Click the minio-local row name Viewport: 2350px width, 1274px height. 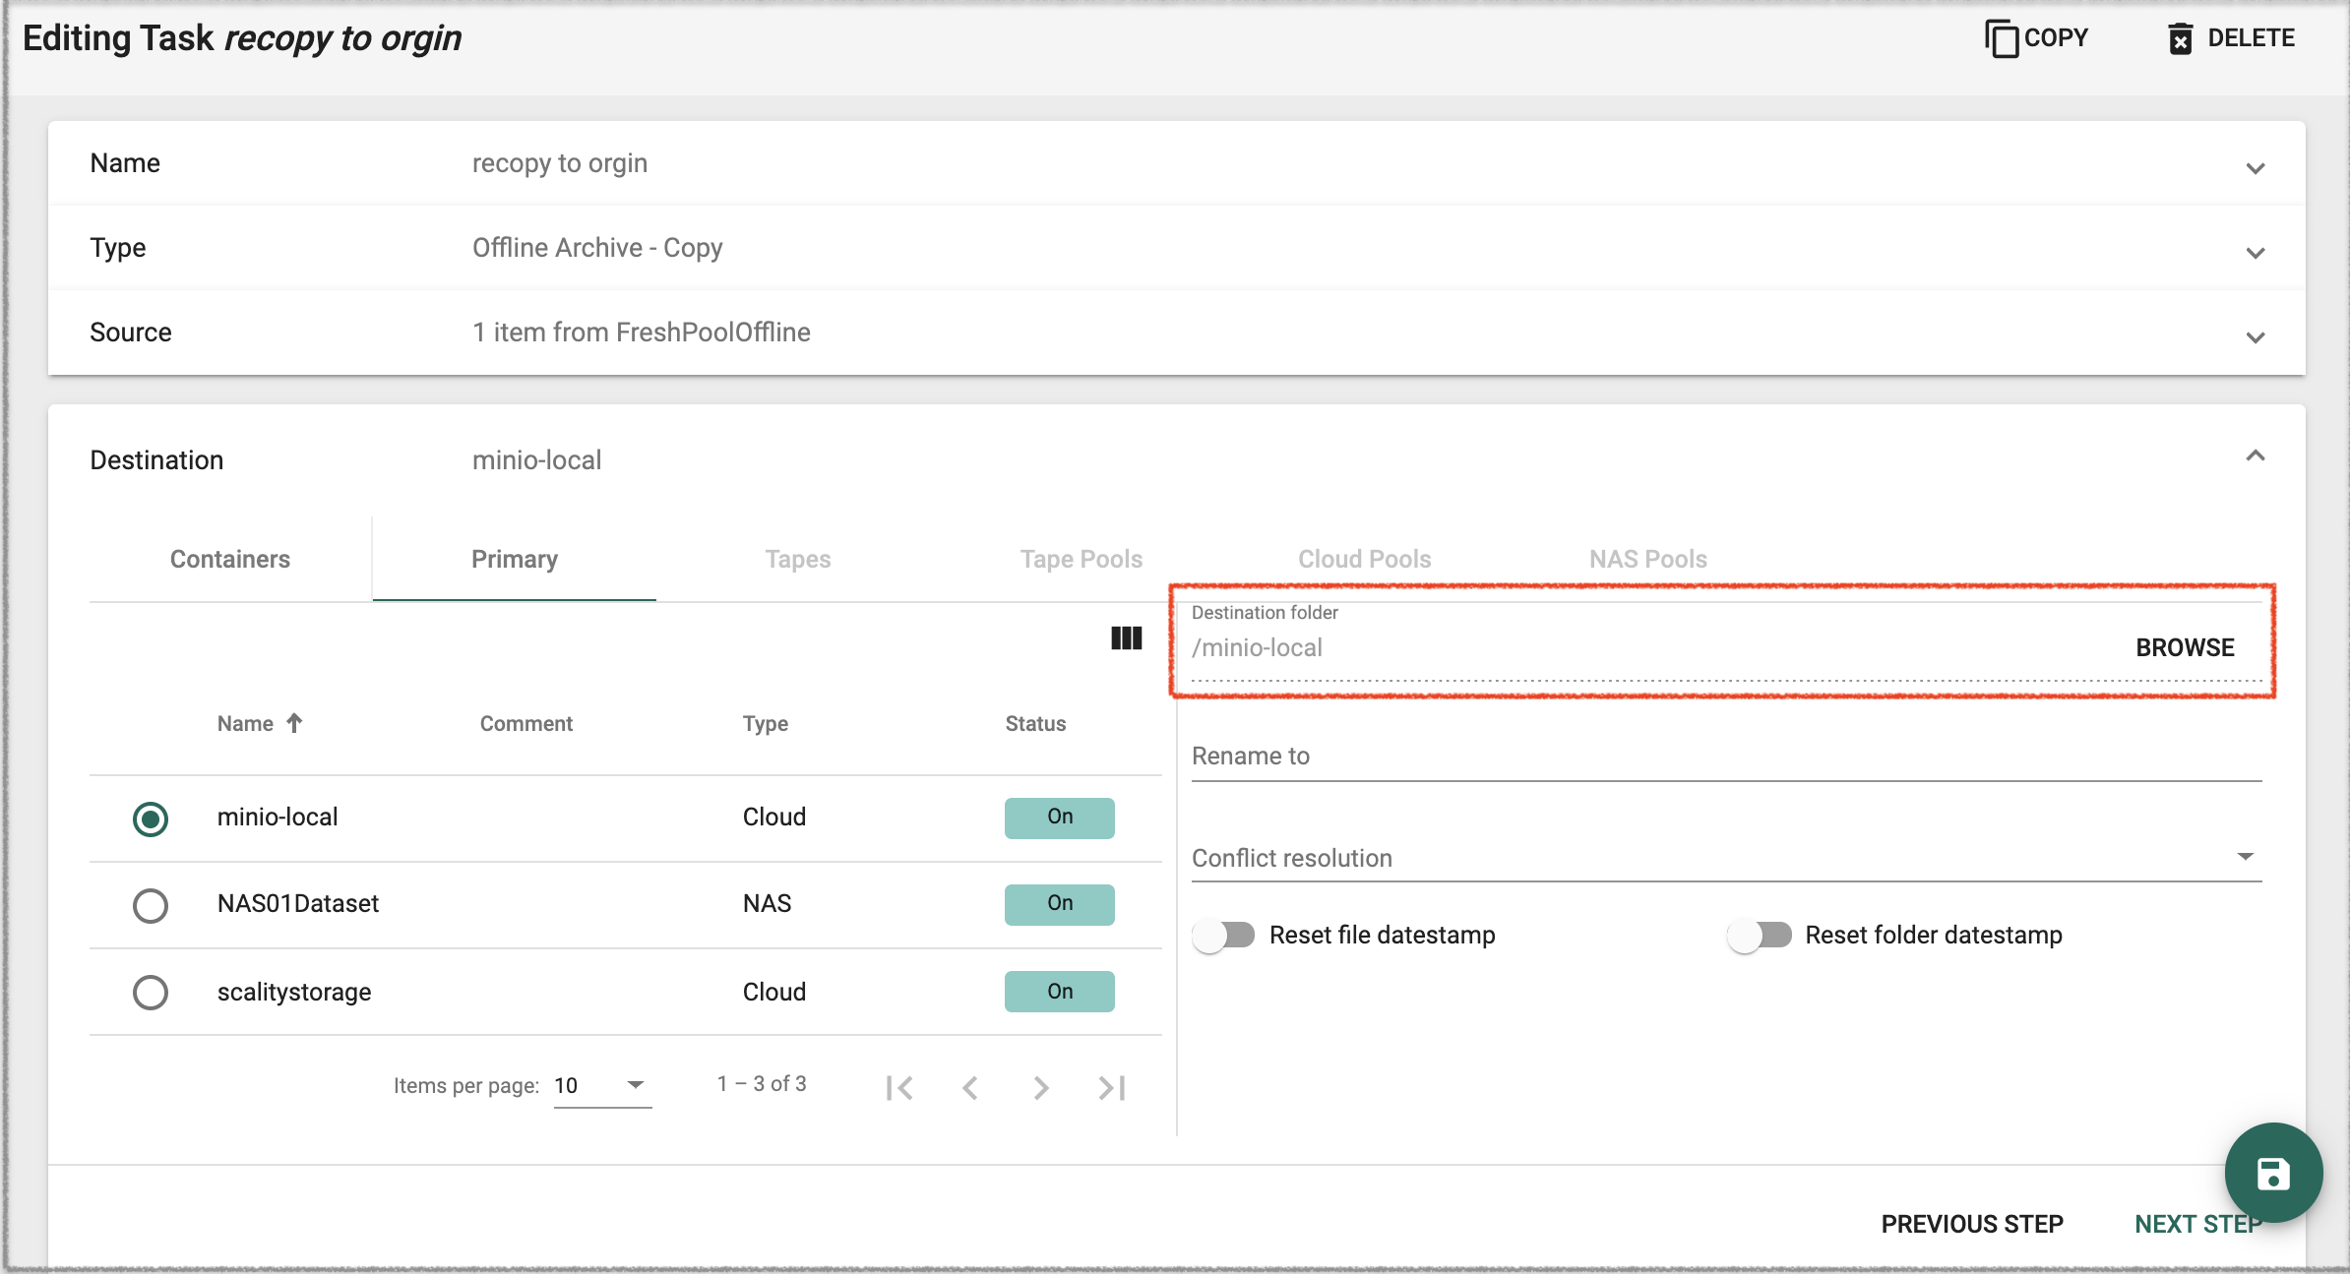[x=278, y=817]
